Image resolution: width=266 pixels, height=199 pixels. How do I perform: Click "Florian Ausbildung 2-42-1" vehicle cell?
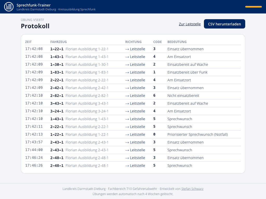[x=87, y=88]
